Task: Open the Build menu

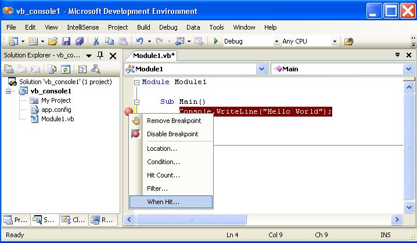Action: (143, 27)
